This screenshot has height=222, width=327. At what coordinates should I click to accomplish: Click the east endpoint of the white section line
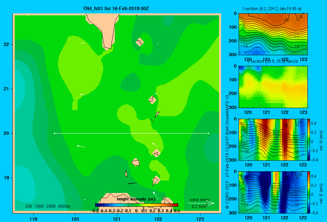point(209,133)
